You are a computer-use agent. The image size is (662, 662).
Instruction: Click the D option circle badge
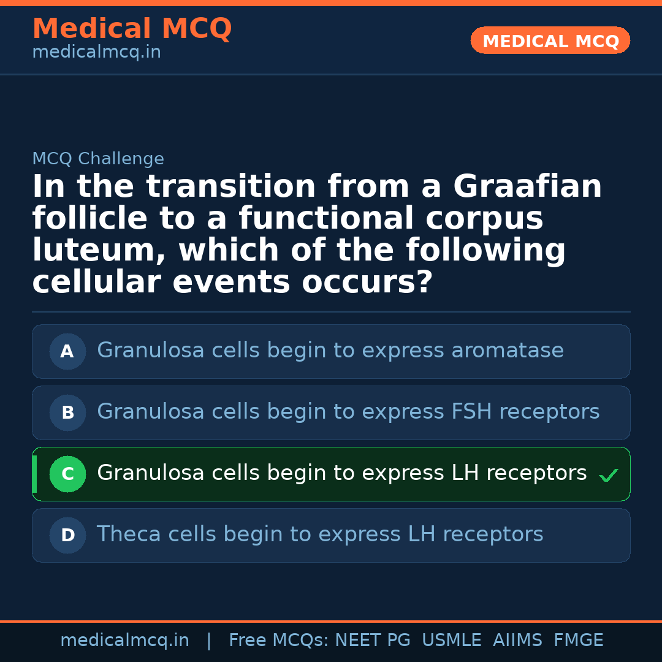click(67, 535)
